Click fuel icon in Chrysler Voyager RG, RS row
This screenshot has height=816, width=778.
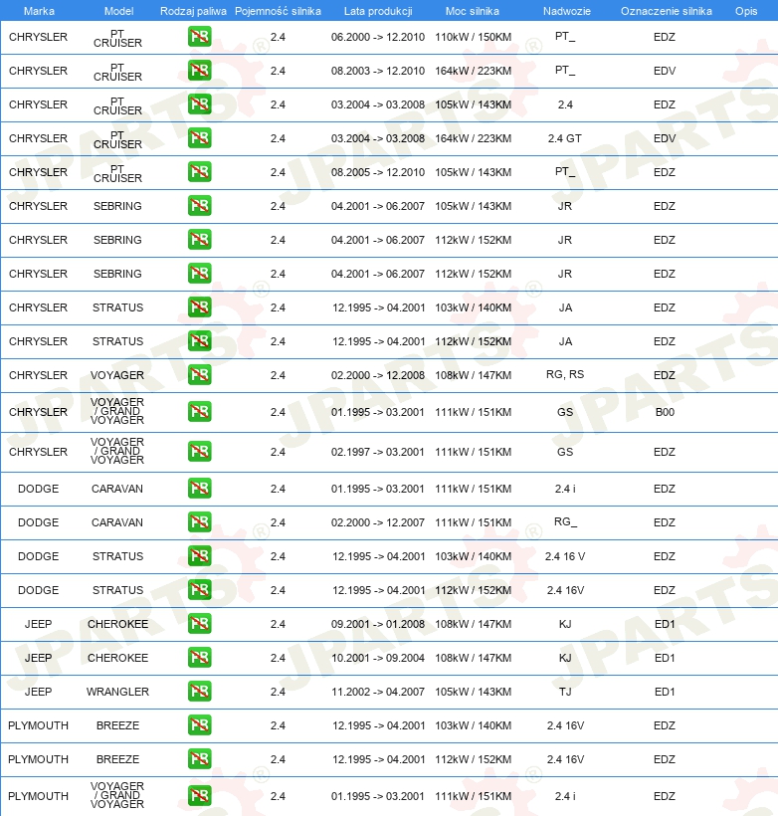[x=200, y=375]
